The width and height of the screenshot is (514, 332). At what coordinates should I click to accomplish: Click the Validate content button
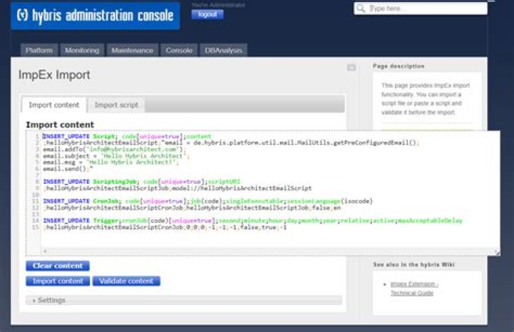click(126, 281)
